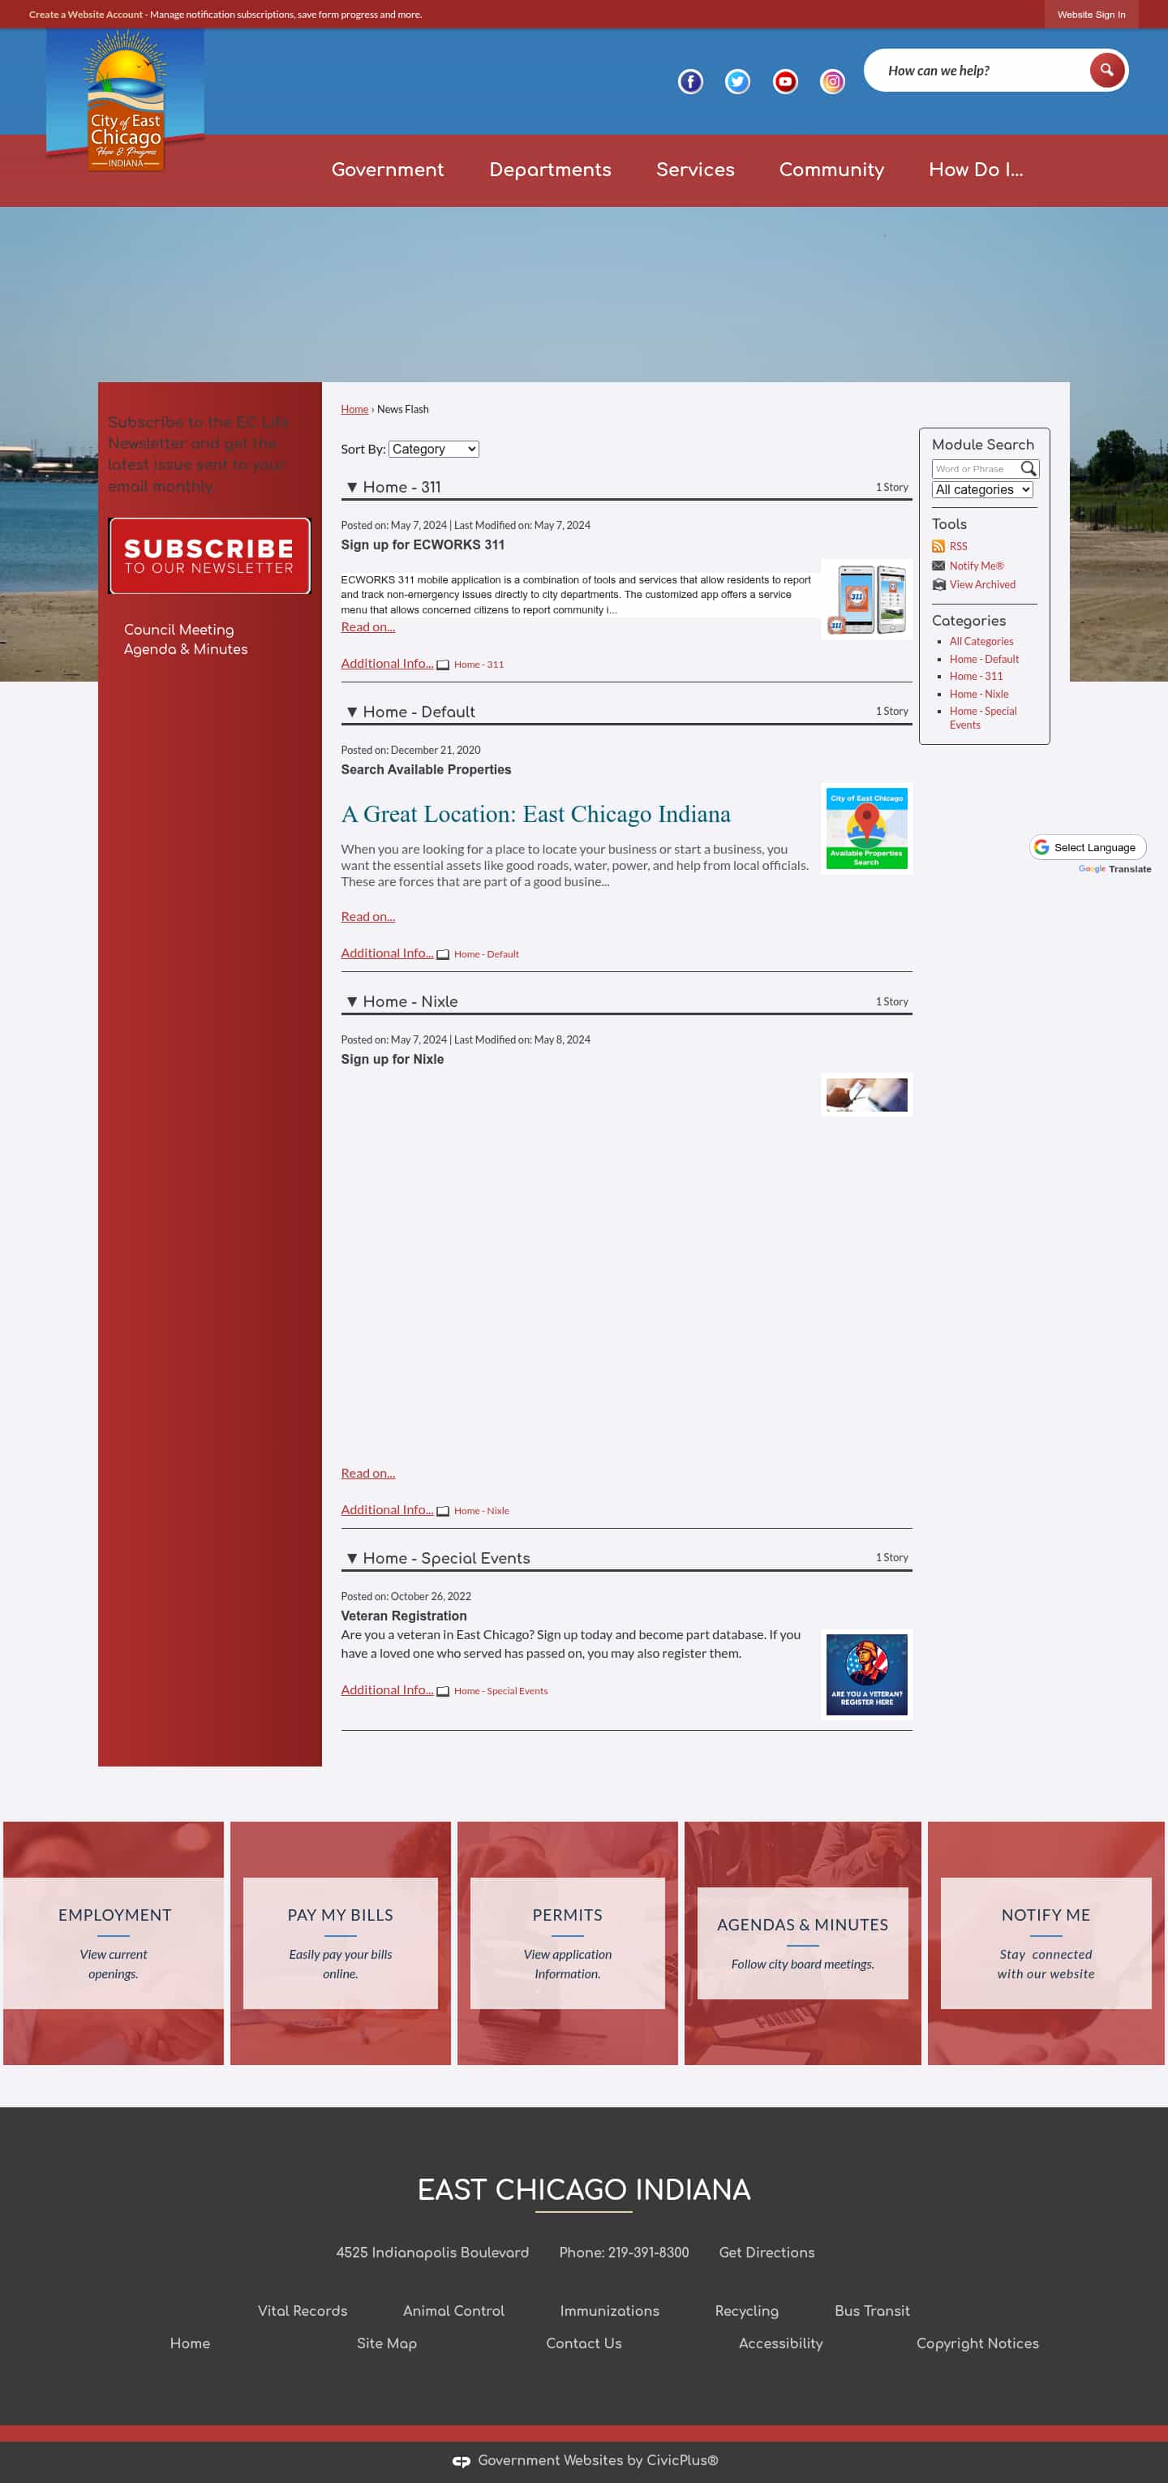
Task: Click the Home breadcrumb link
Action: coord(354,410)
